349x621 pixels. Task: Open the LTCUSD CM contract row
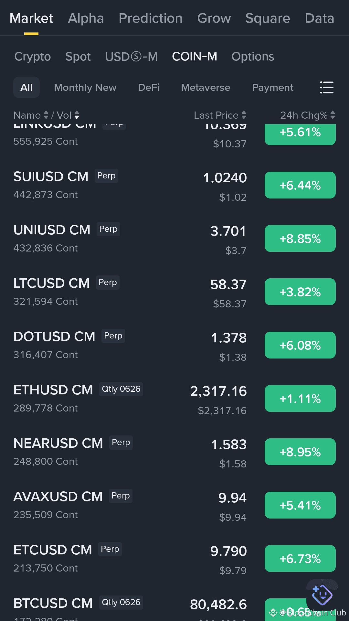click(x=174, y=292)
